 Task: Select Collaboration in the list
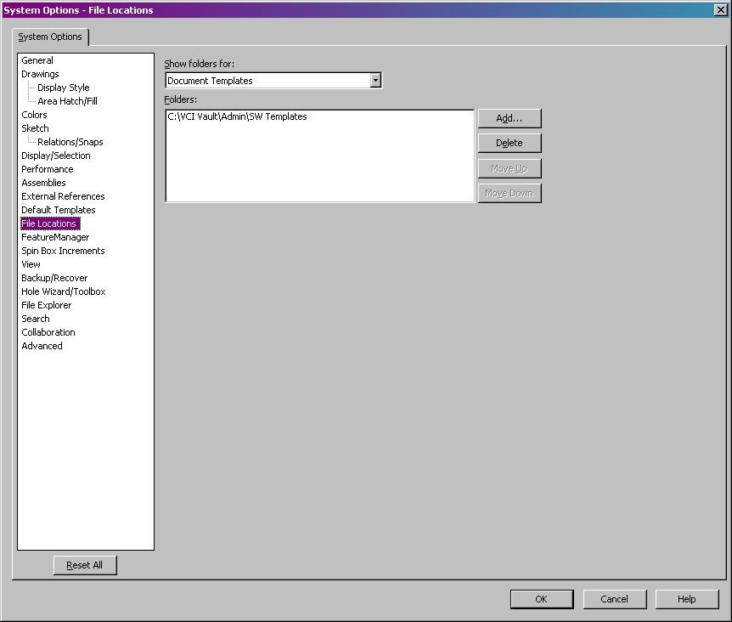click(48, 332)
